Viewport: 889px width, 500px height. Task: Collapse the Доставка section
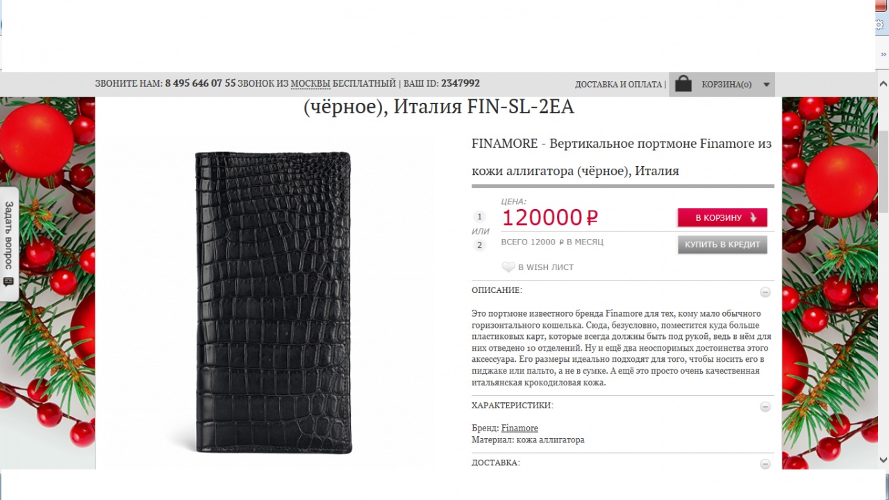pos(765,464)
